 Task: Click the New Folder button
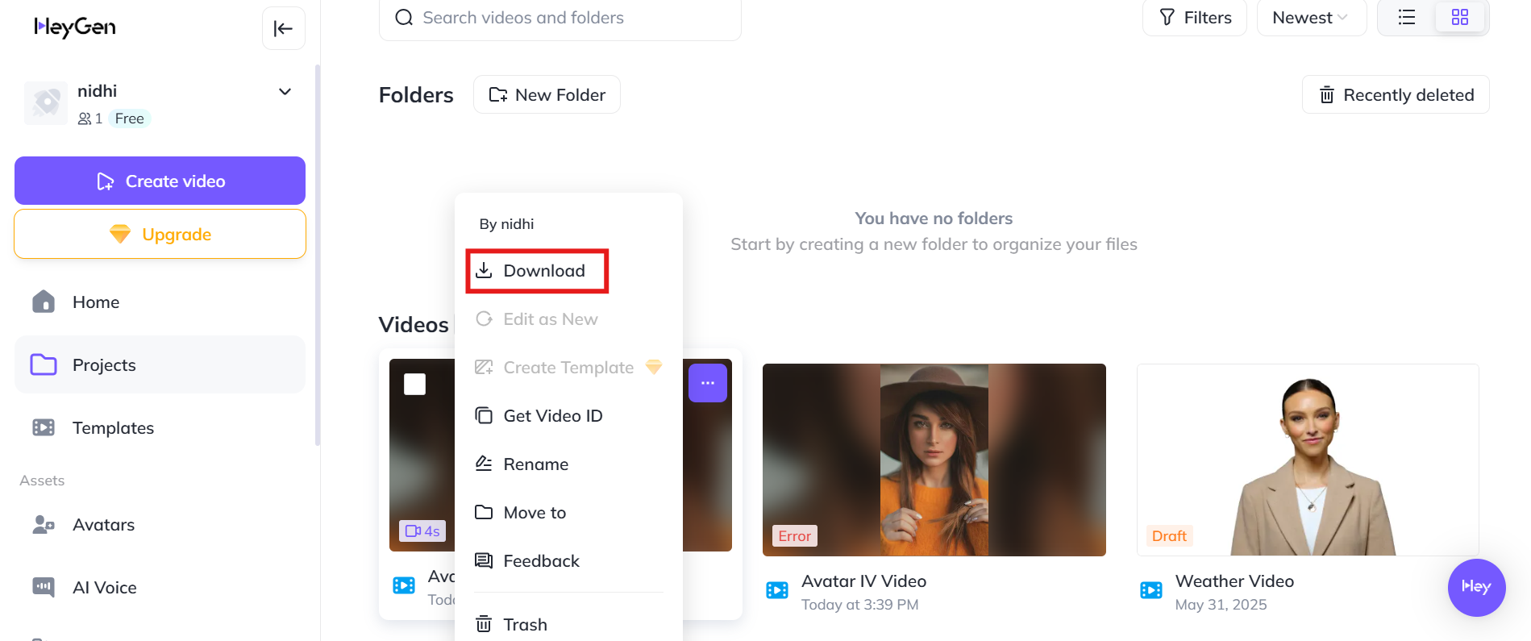click(547, 94)
